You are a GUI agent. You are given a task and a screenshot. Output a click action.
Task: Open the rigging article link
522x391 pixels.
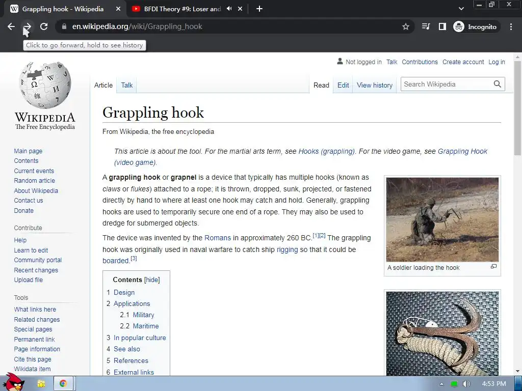tap(288, 249)
